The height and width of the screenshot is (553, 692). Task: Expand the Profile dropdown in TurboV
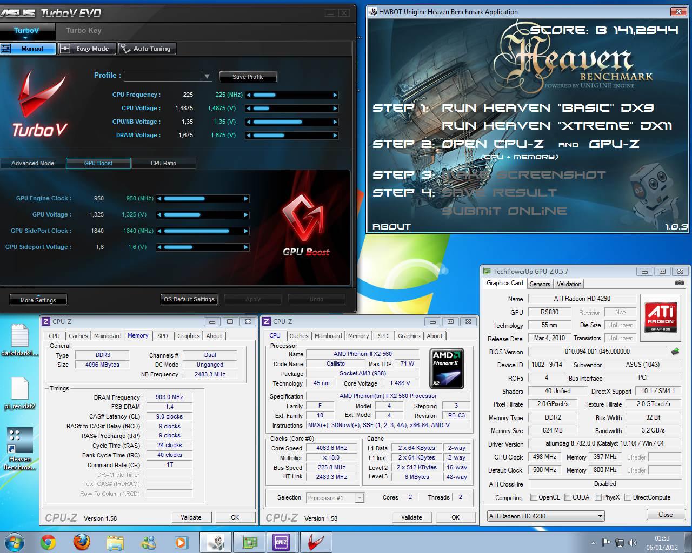pyautogui.click(x=207, y=77)
